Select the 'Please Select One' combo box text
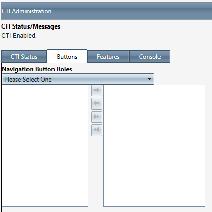 tap(28, 79)
